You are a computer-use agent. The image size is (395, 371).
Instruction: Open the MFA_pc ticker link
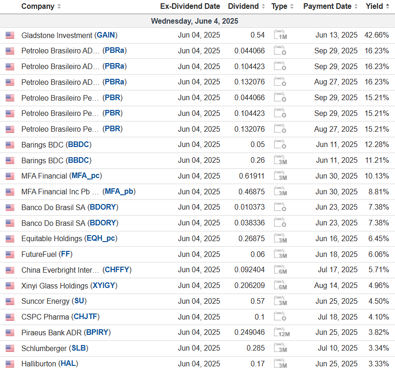coord(86,176)
